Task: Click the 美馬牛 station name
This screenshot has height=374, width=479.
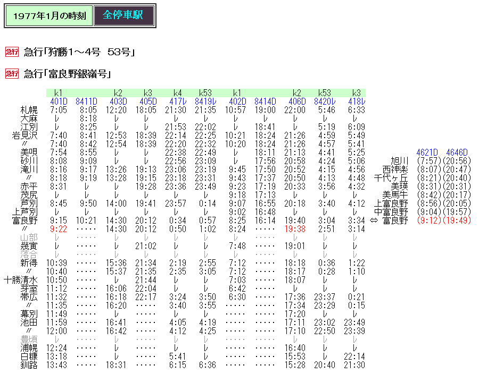Action: point(395,195)
